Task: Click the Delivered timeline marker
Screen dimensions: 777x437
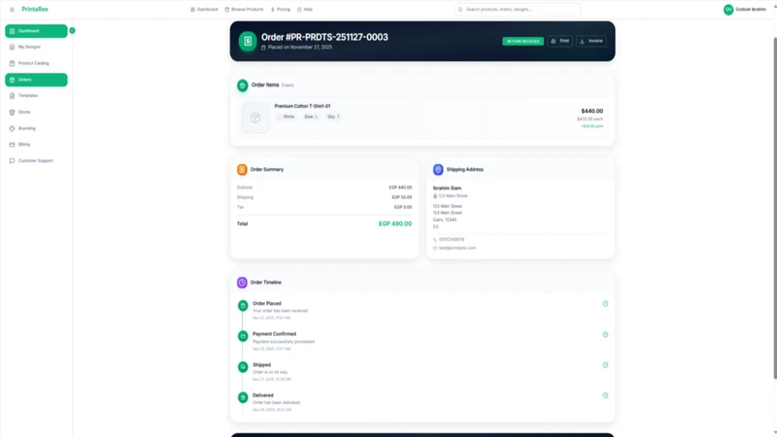Action: point(243,397)
